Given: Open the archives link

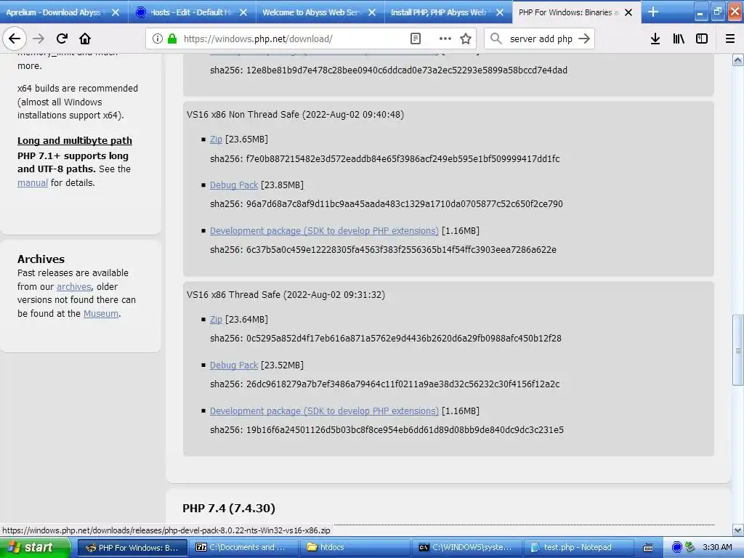Looking at the screenshot, I should (73, 286).
